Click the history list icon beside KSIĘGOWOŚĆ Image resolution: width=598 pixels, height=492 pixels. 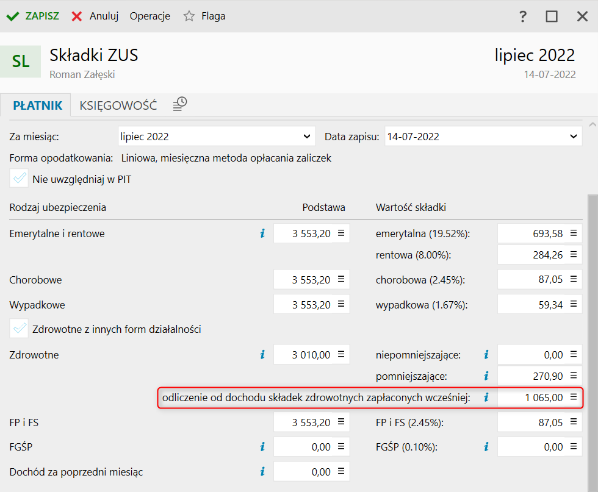click(179, 104)
